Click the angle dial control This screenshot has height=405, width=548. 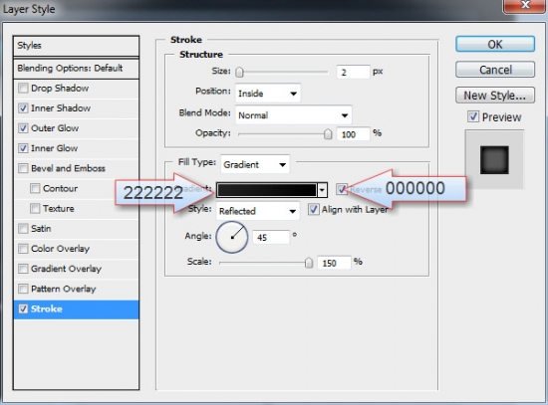(232, 238)
